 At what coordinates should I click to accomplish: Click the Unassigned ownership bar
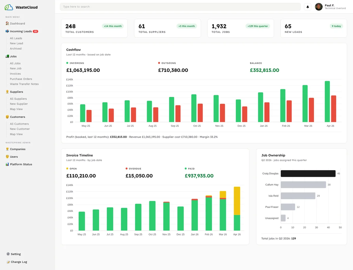(x=283, y=218)
